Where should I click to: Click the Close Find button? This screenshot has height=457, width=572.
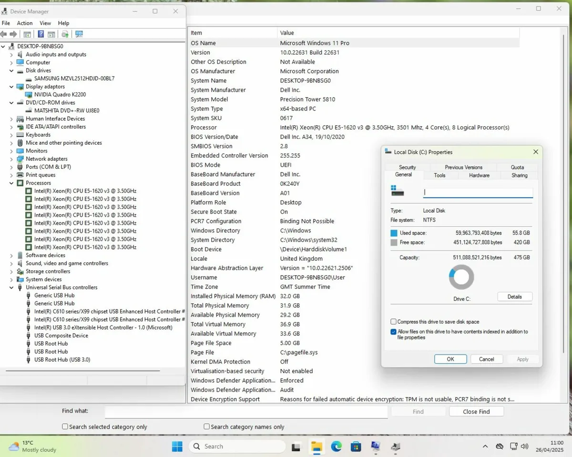[476, 412]
